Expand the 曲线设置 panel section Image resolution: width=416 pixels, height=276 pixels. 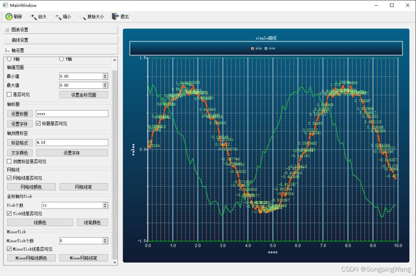pyautogui.click(x=60, y=40)
